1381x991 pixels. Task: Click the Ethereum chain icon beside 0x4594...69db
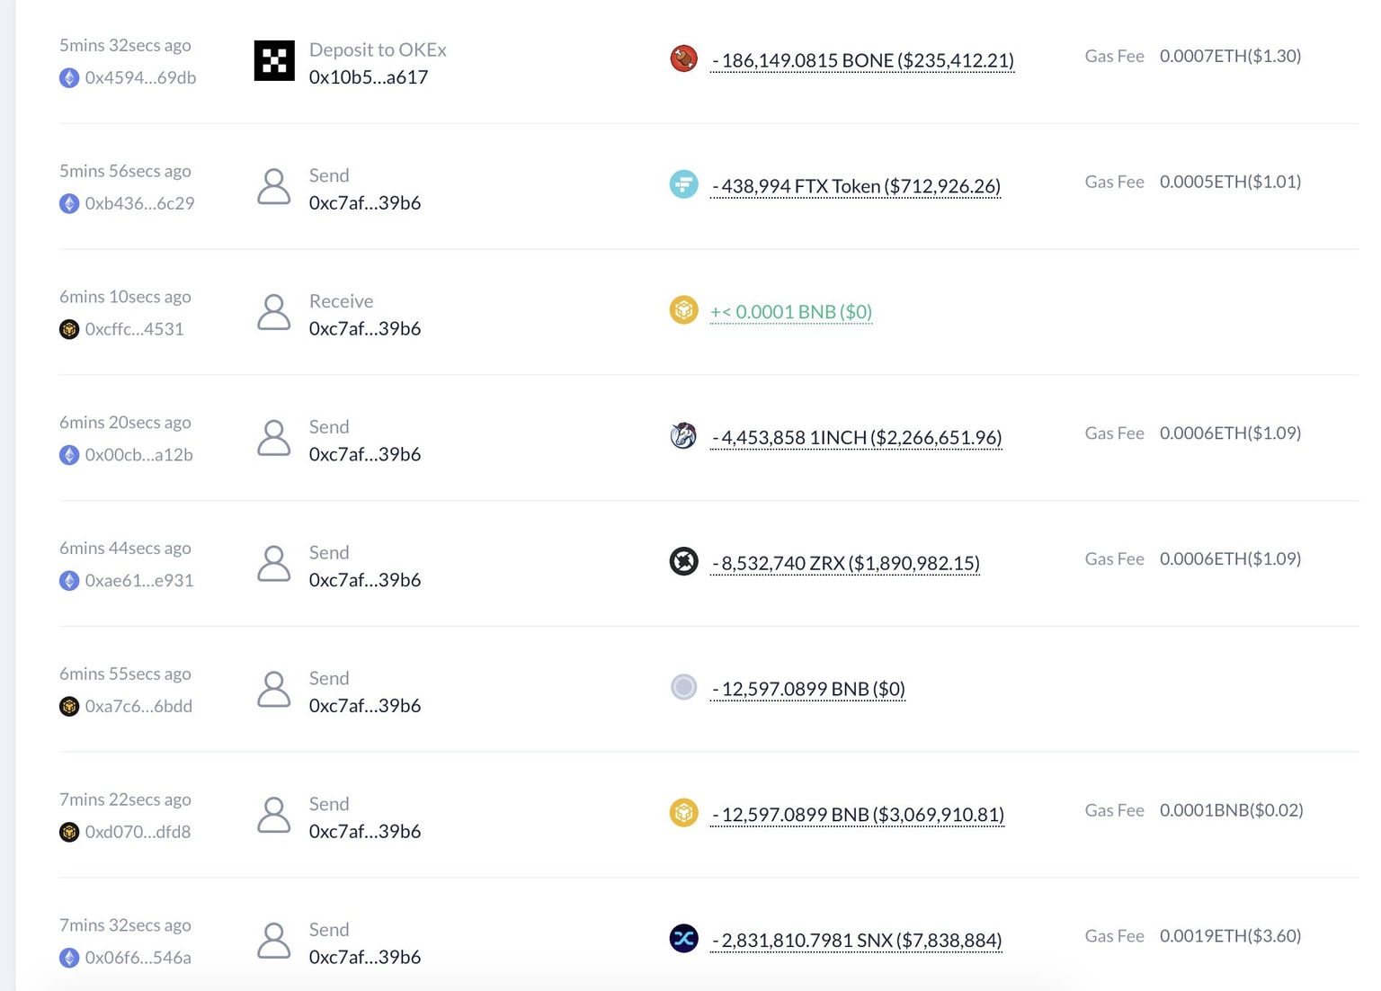click(70, 77)
